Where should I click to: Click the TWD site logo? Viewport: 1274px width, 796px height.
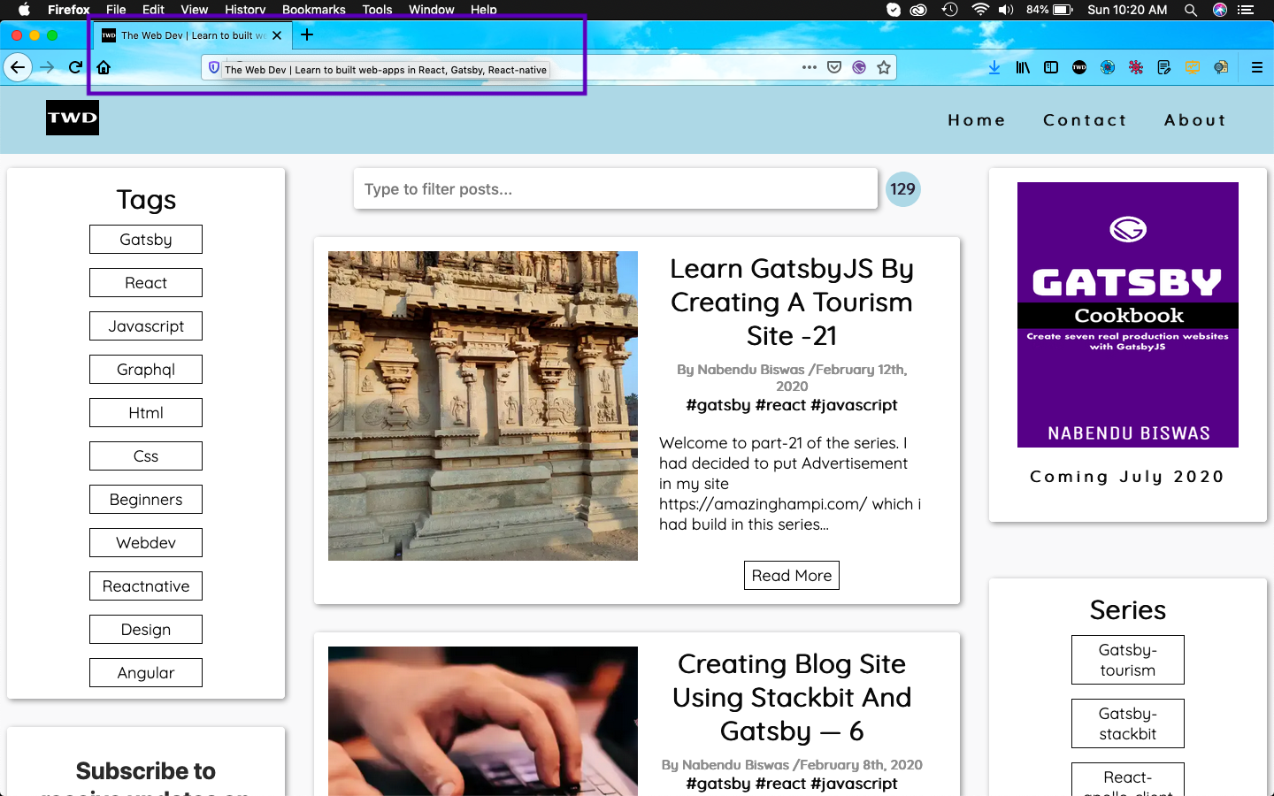[73, 118]
